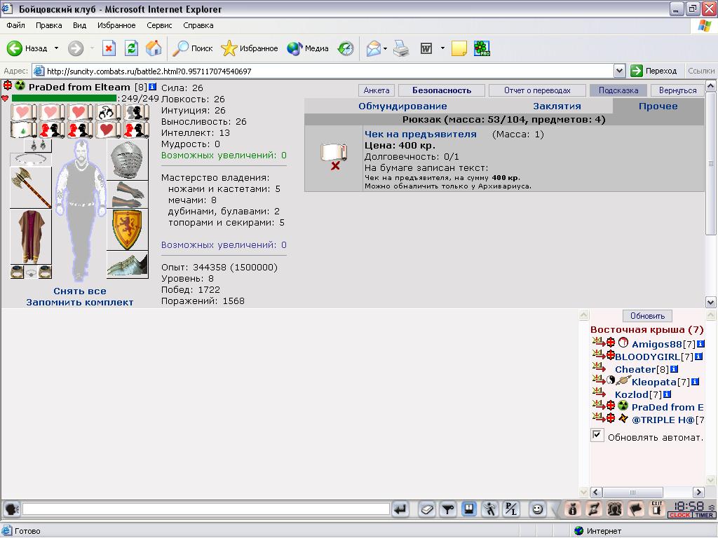Click the Снять все link
Screen dimensions: 718x538
(80, 291)
